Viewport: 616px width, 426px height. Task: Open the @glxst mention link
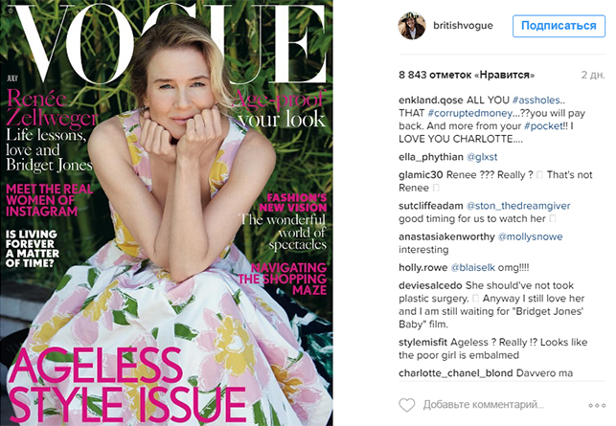coord(482,157)
